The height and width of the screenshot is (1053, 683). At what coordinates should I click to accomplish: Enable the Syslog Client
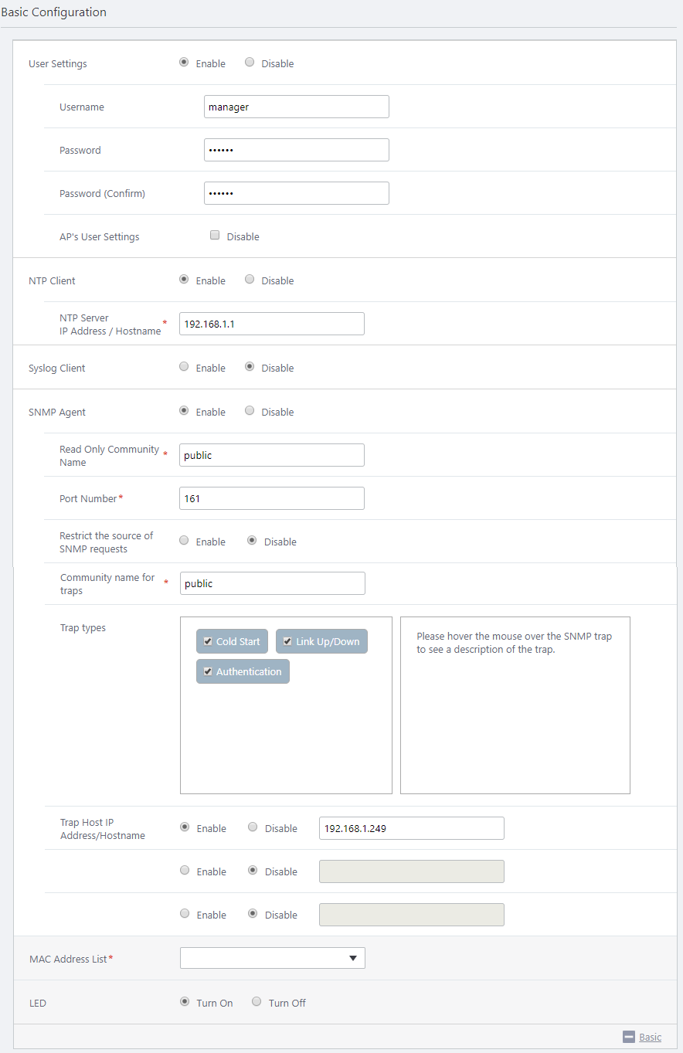(x=184, y=367)
